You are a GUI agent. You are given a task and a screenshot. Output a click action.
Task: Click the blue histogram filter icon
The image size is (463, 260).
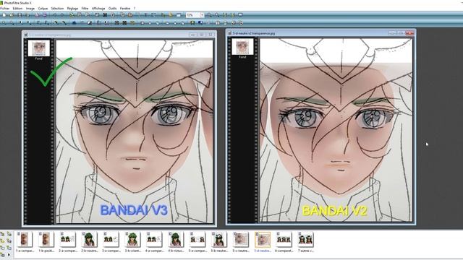pos(74,22)
